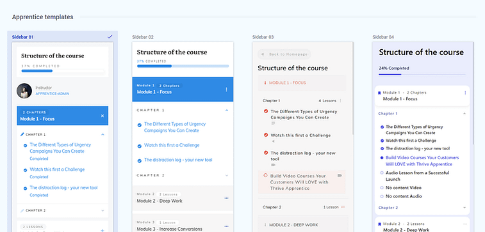The image size is (485, 232).
Task: Click the 37% progress bar in Sidebar 02
Action: click(183, 66)
